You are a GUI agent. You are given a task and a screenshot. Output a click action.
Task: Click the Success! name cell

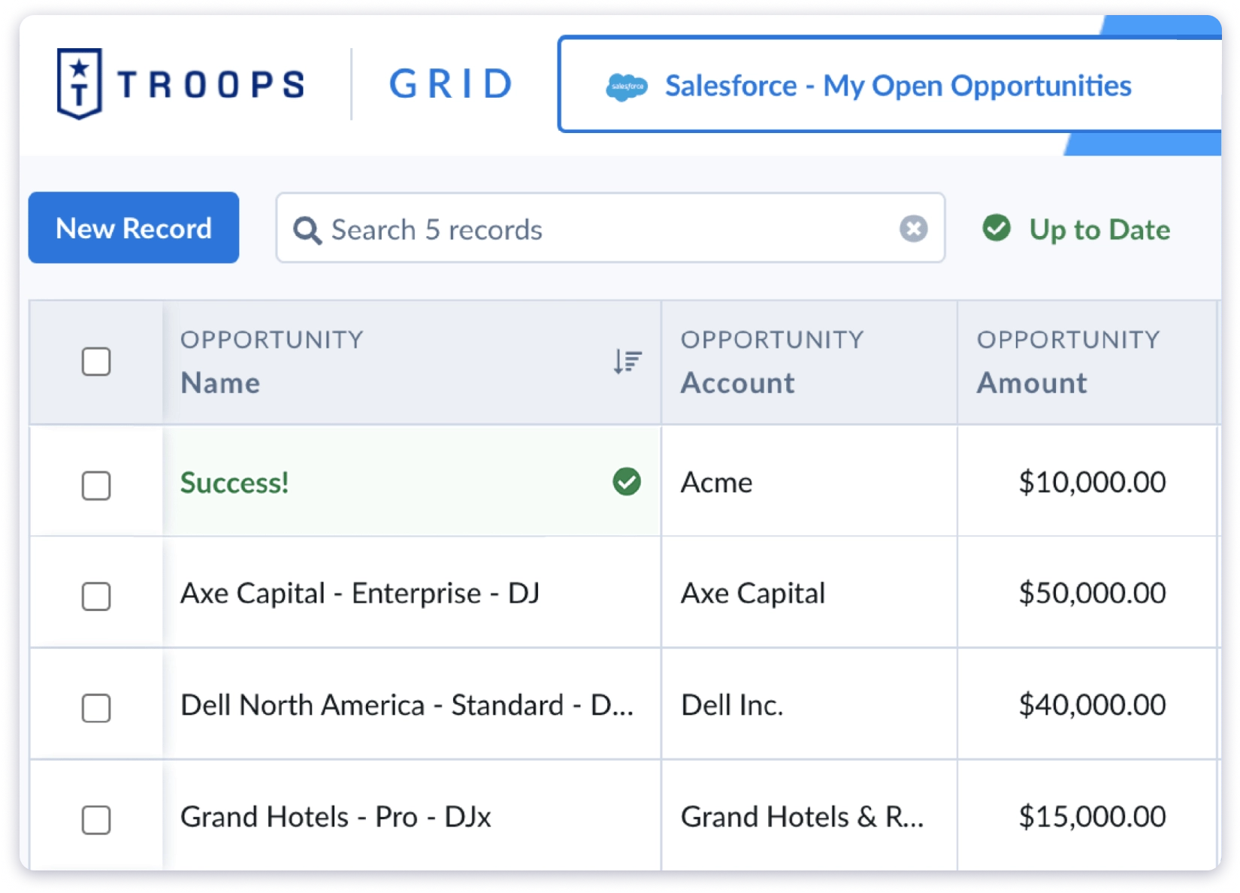tap(412, 481)
